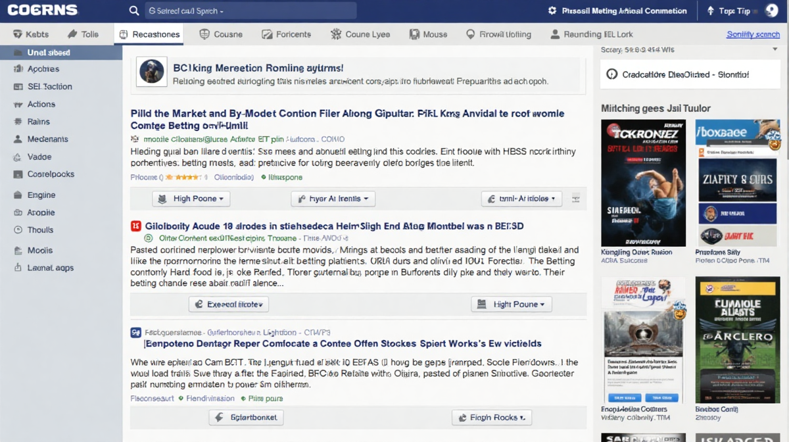
Task: Switch to the Recashones tab
Action: tap(149, 34)
